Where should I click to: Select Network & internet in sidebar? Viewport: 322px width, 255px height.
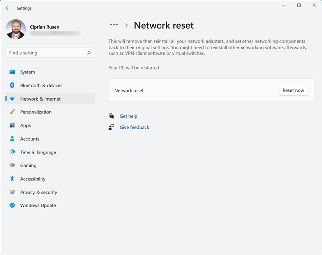pyautogui.click(x=40, y=99)
